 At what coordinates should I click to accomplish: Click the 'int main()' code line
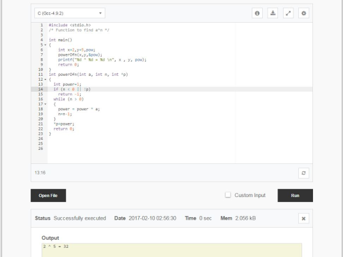click(61, 40)
